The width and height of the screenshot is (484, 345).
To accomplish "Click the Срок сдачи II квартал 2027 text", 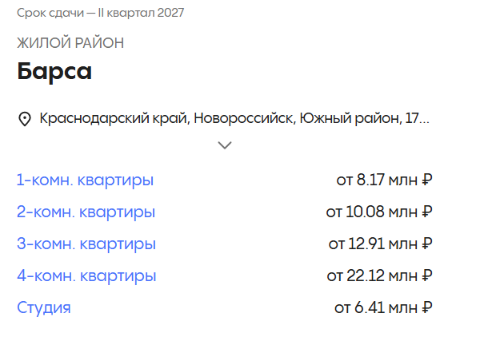I will (100, 13).
